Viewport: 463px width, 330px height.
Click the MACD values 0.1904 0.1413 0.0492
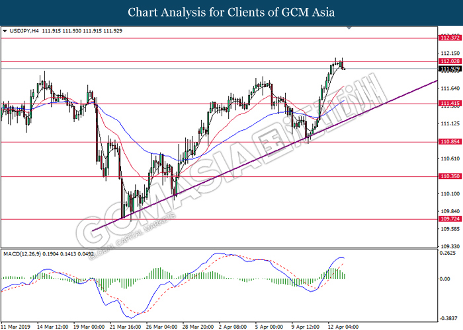coord(68,253)
